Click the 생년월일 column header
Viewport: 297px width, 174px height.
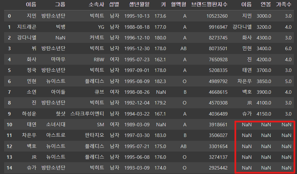point(139,4)
